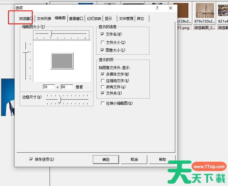Switch to the 浏览窗口 tab
Image resolution: width=228 pixels, height=186 pixels.
(x=26, y=19)
